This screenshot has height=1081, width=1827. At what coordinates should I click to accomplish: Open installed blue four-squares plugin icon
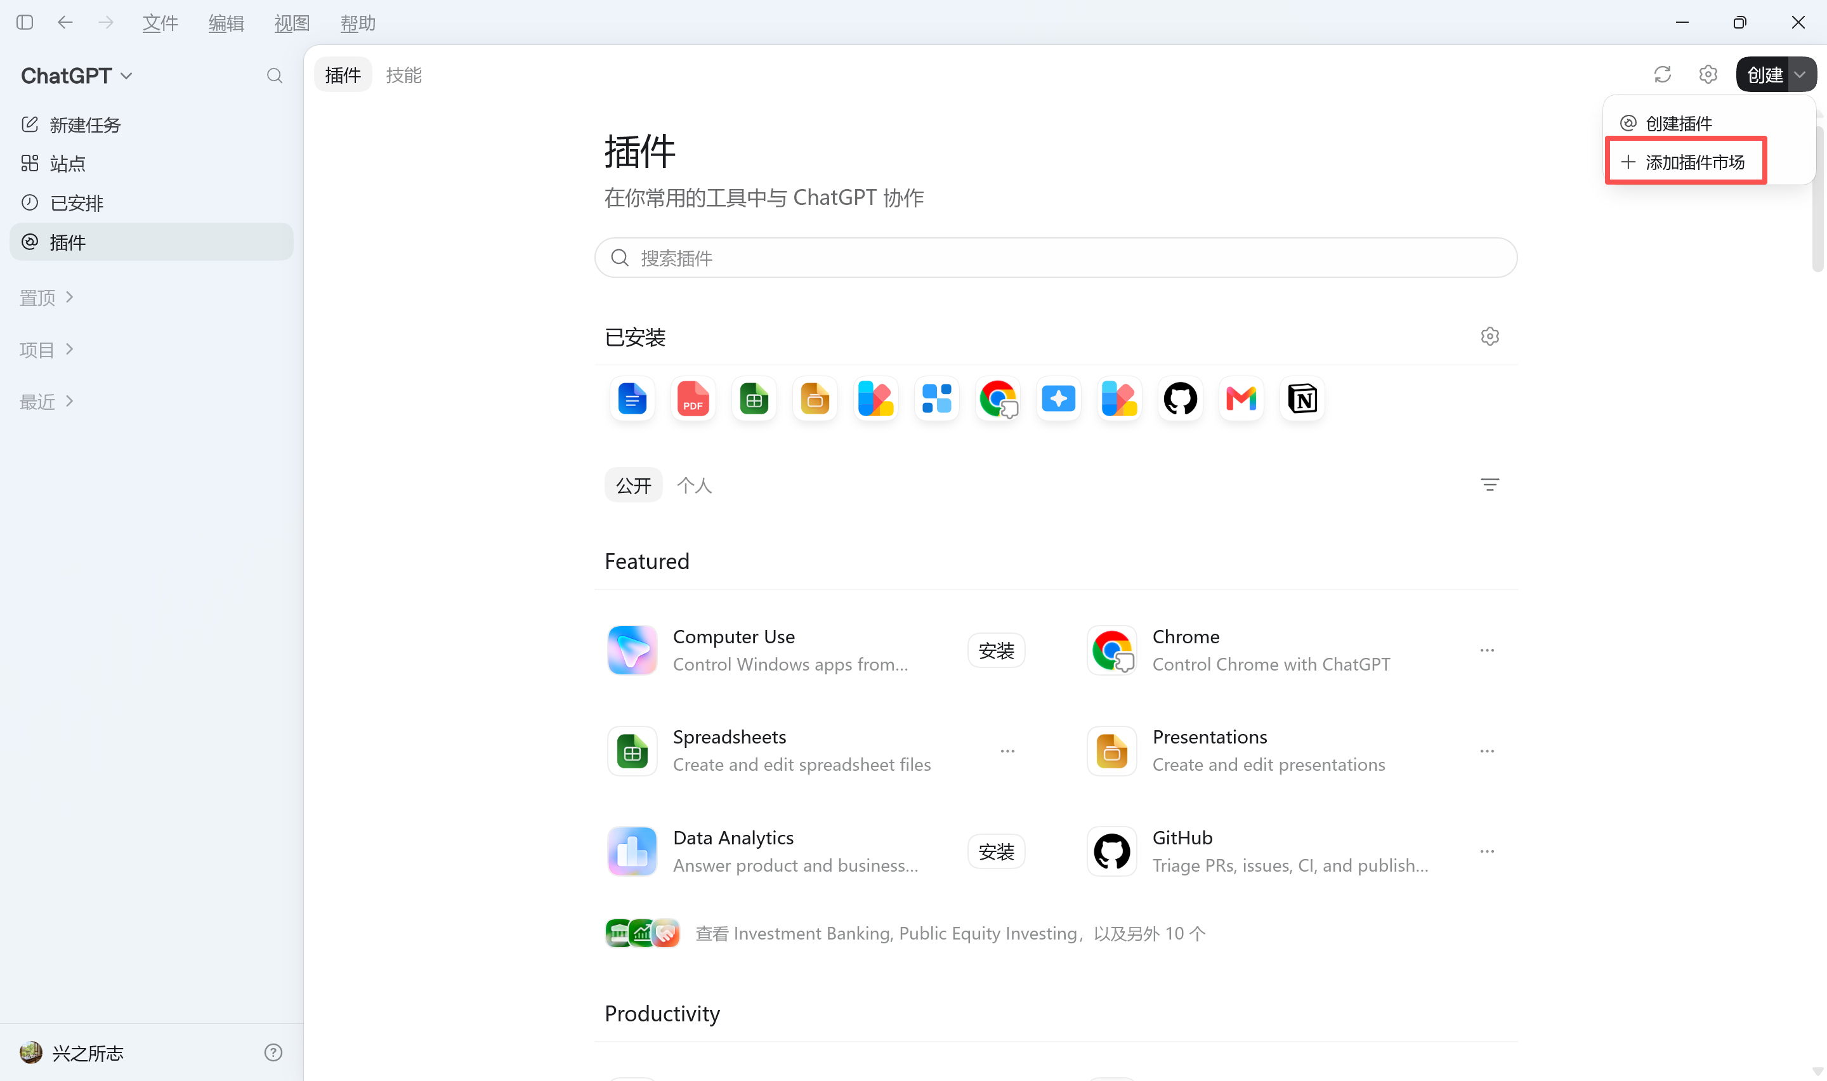[x=936, y=398]
